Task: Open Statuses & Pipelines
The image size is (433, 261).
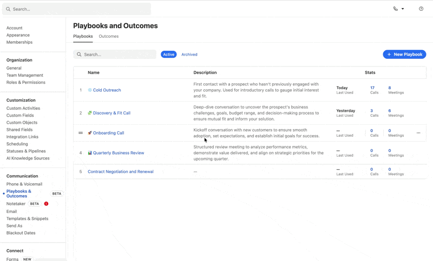Action: point(26,151)
